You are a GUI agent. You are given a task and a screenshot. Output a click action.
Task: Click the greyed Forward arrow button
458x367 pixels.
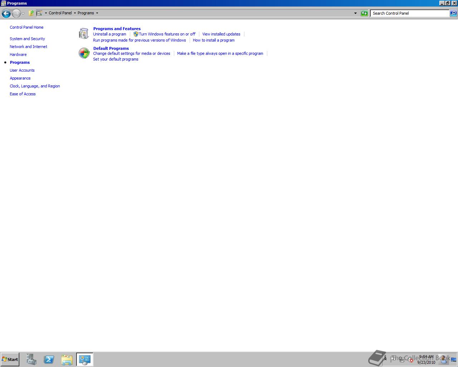click(16, 14)
